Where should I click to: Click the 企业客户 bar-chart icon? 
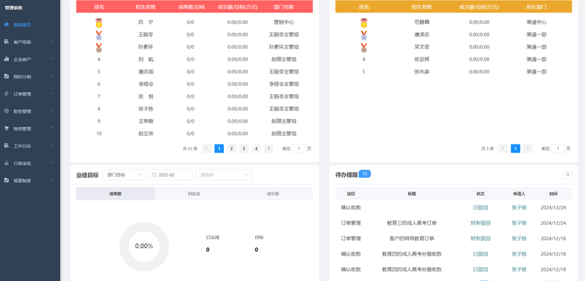coord(7,59)
